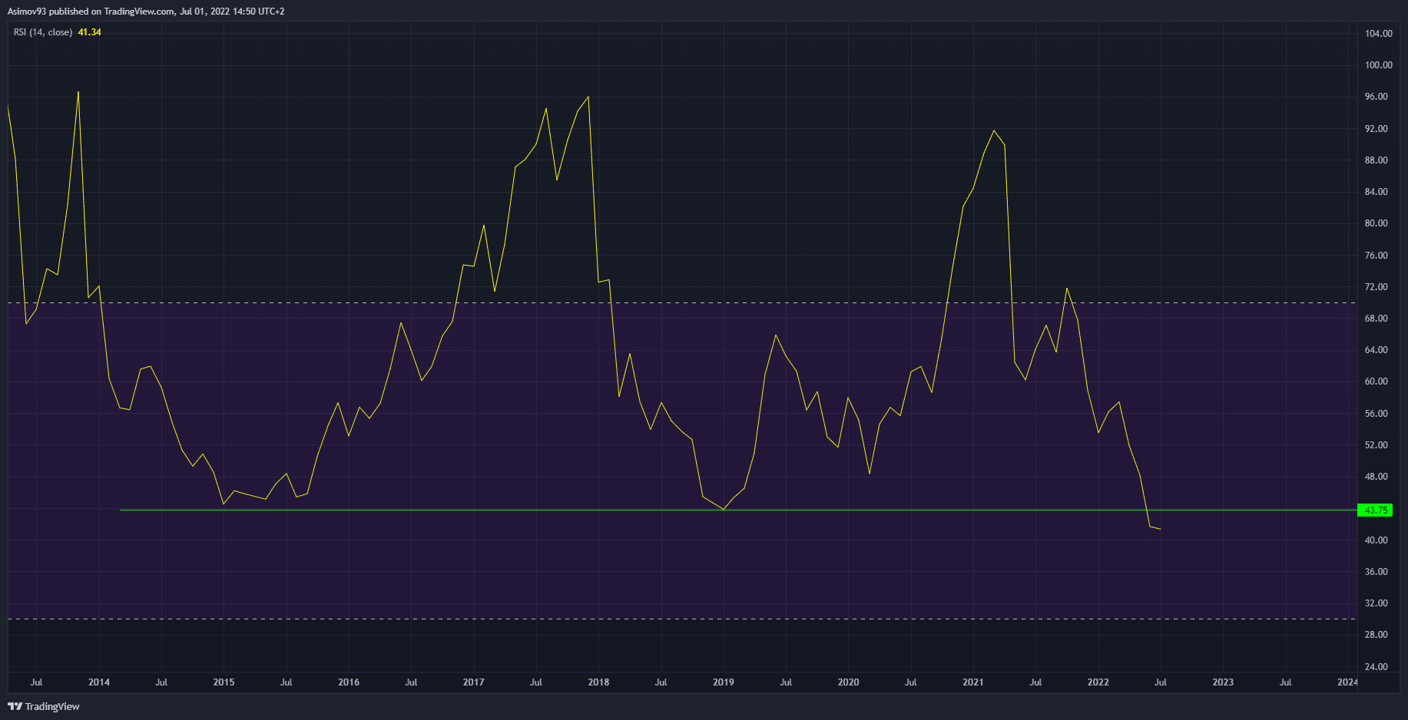Click the green 43.75 price tag
Image resolution: width=1408 pixels, height=720 pixels.
point(1375,510)
